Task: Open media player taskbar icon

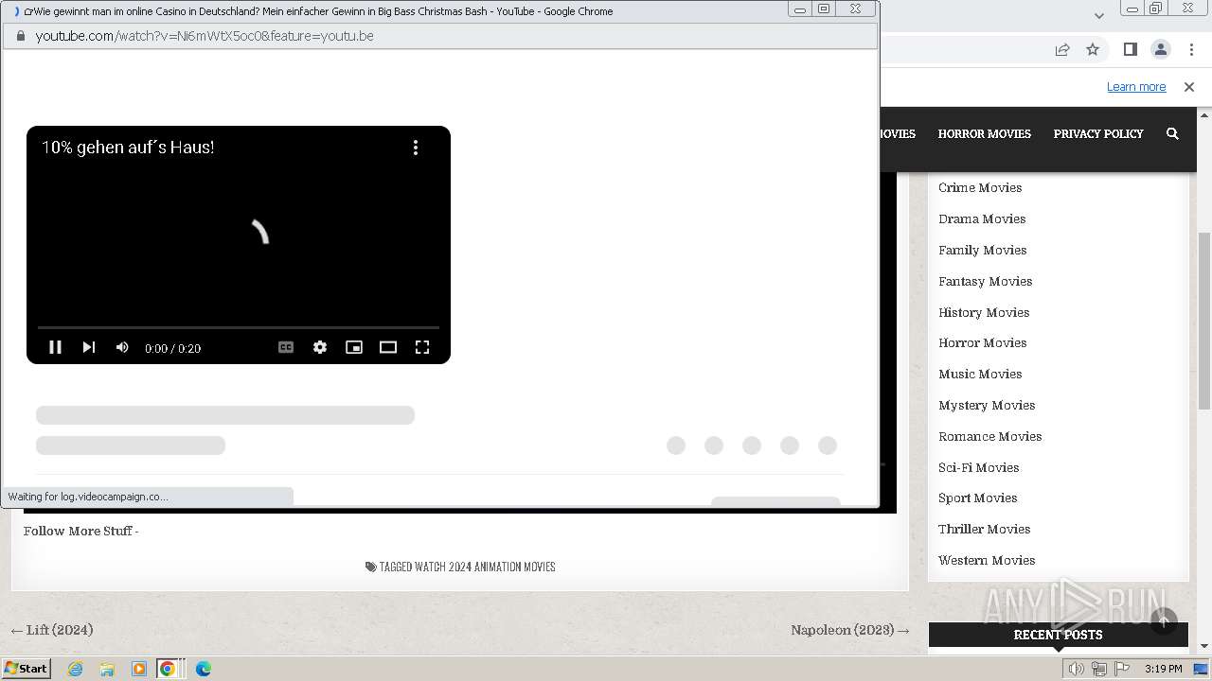Action: pos(139,669)
